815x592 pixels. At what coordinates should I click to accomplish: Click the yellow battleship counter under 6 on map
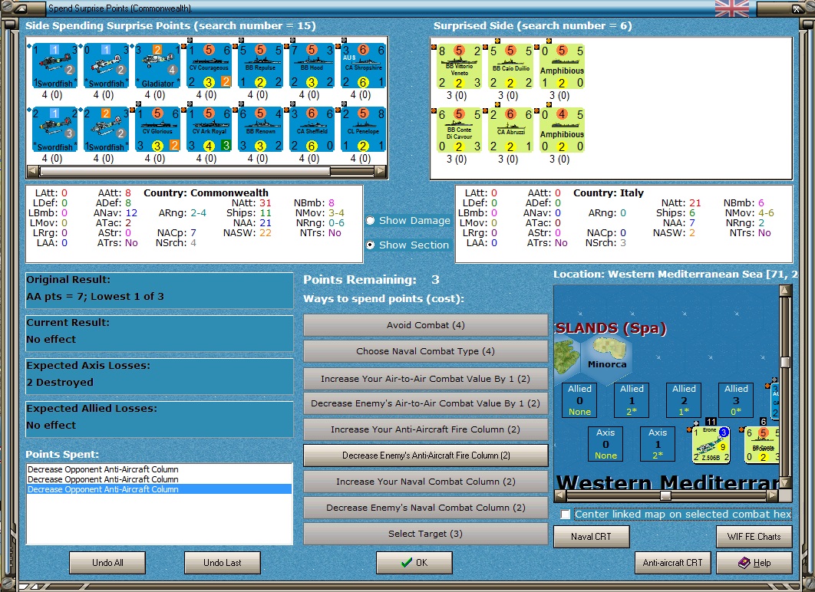(762, 445)
